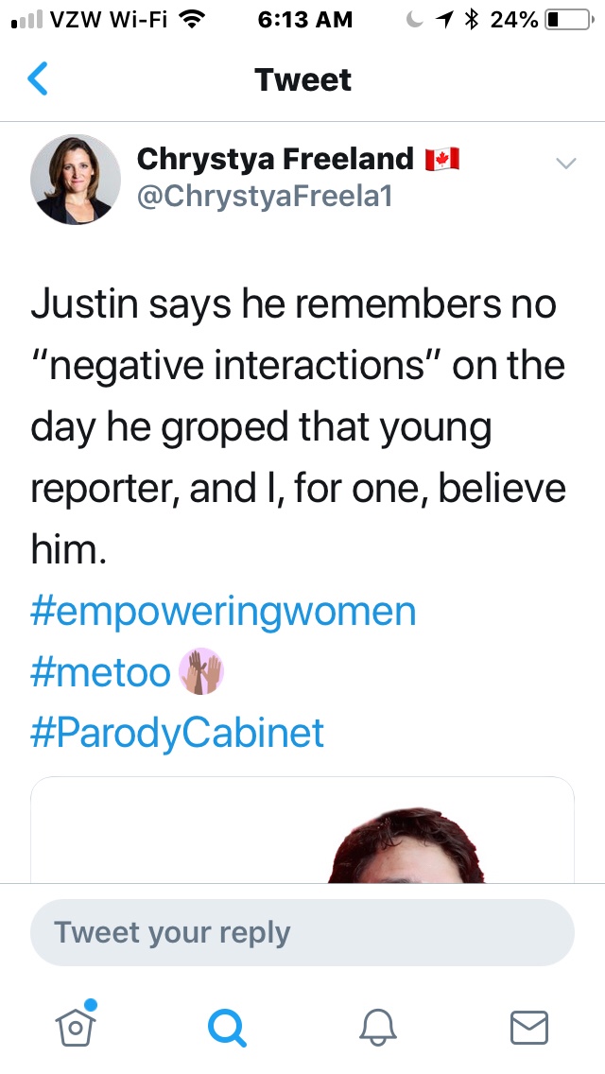Expand the tweet options chevron
The height and width of the screenshot is (1074, 605).
point(565,164)
